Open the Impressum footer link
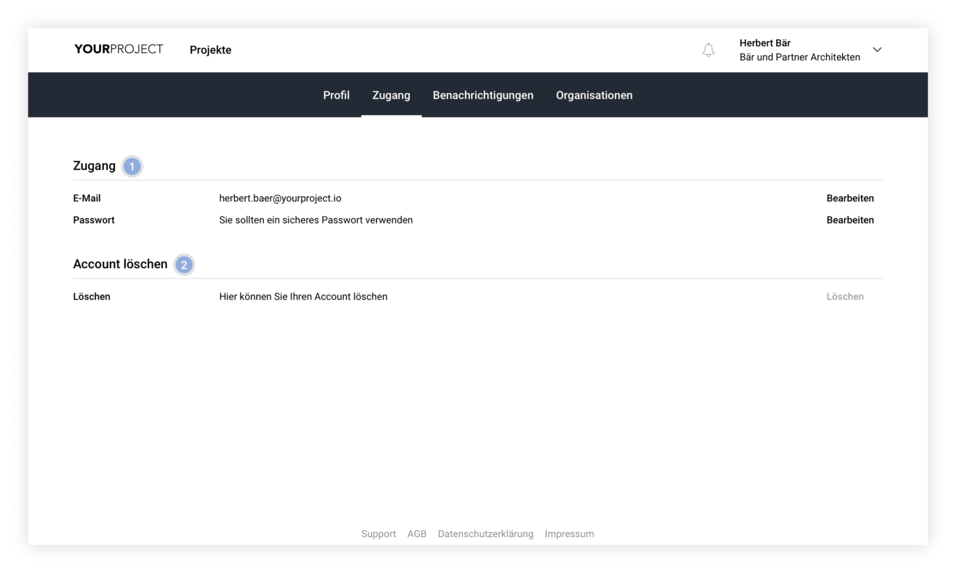 tap(569, 534)
